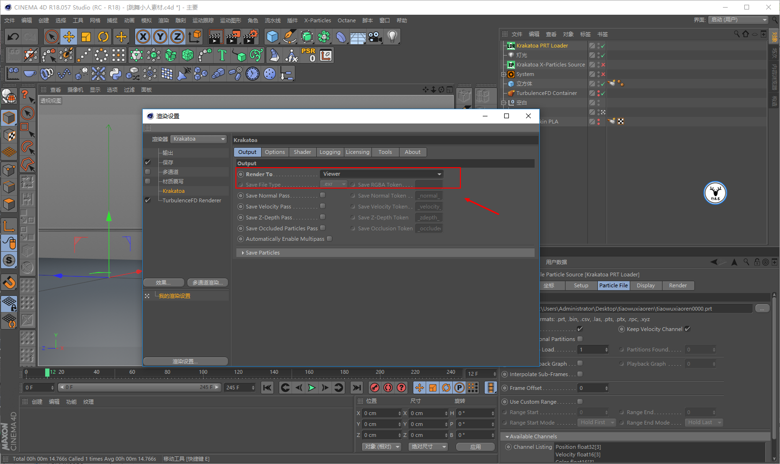The width and height of the screenshot is (780, 464).
Task: Open the Octane menu
Action: 347,20
